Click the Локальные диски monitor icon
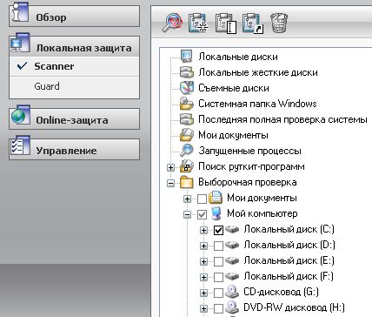 (186, 57)
